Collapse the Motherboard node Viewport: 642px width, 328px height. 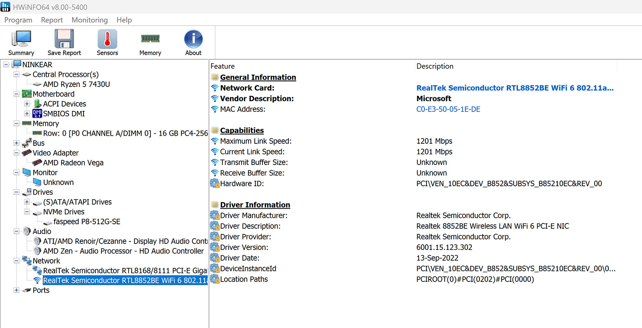click(x=16, y=94)
